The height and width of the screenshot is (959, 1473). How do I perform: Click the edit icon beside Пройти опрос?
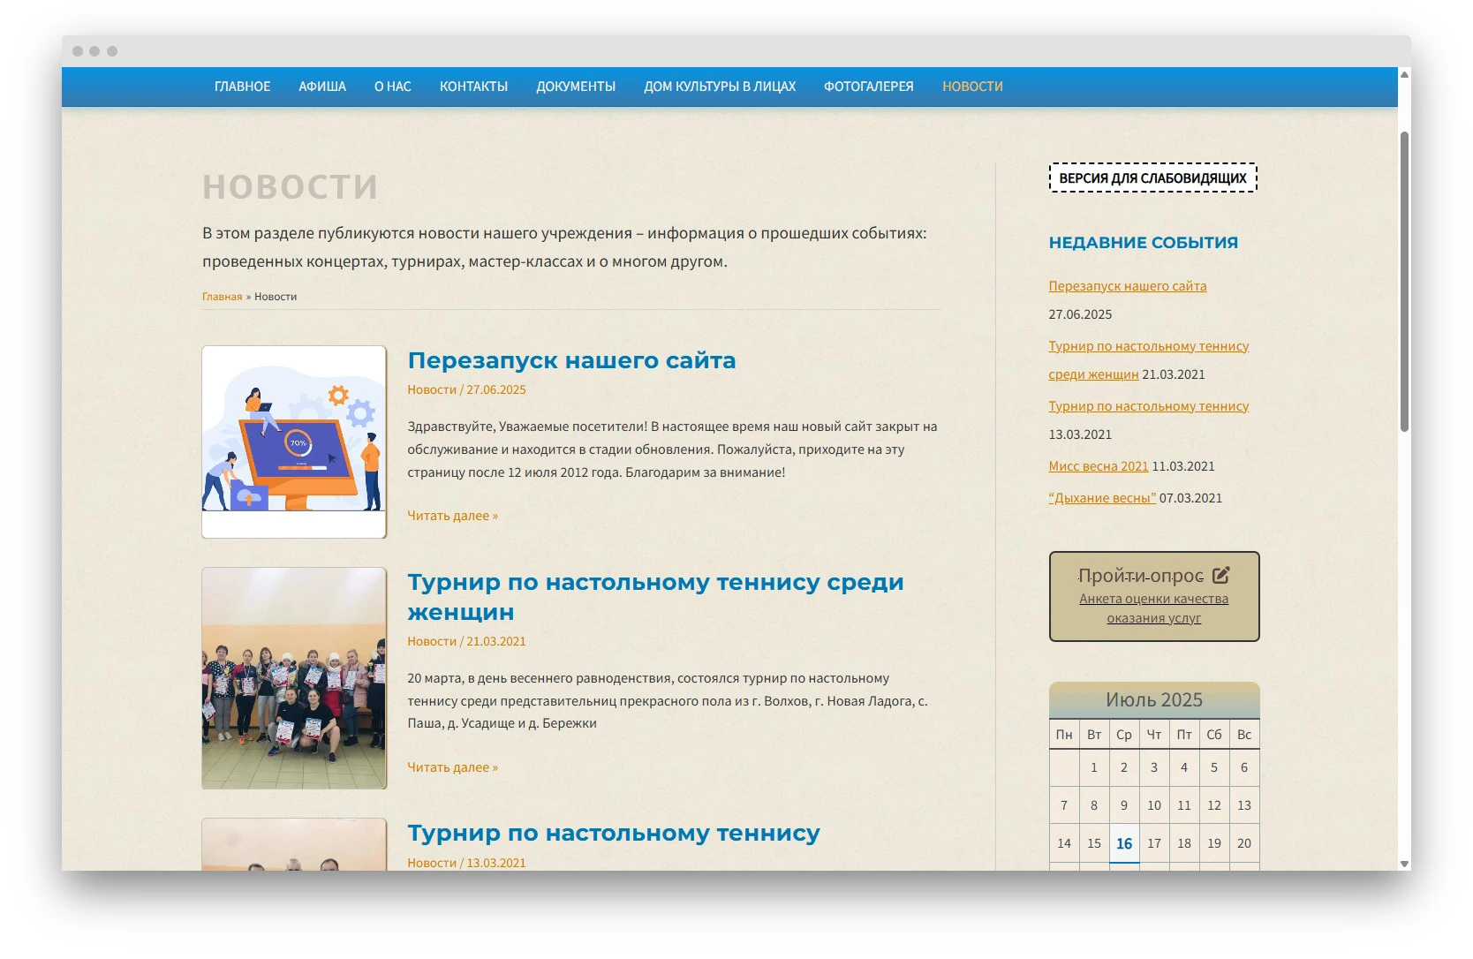1220,576
